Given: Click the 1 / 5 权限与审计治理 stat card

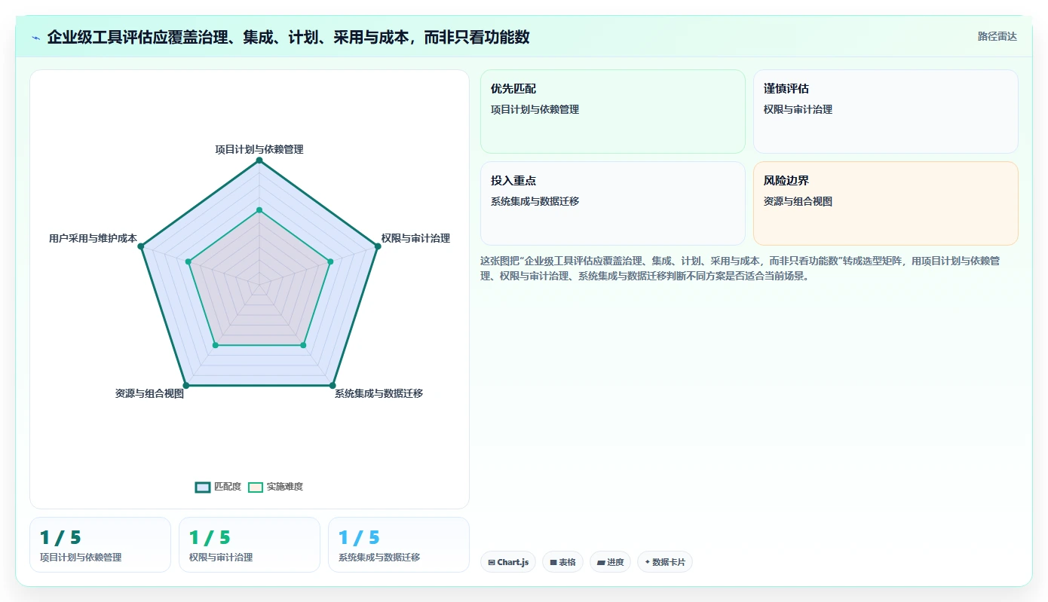Looking at the screenshot, I should [250, 545].
